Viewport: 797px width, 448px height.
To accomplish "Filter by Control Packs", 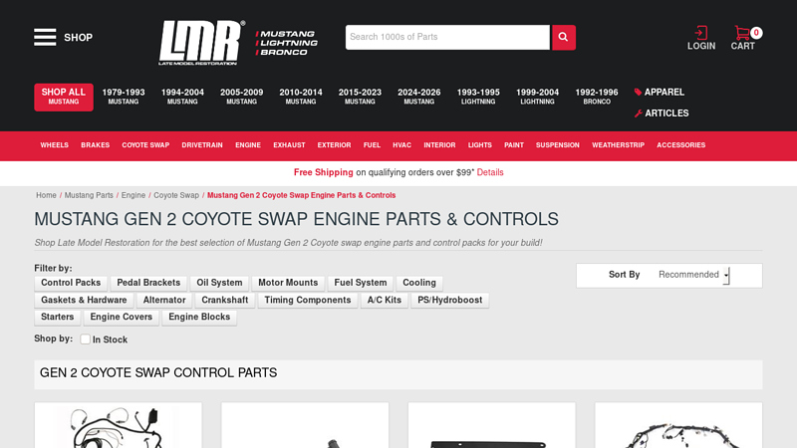I will point(71,283).
